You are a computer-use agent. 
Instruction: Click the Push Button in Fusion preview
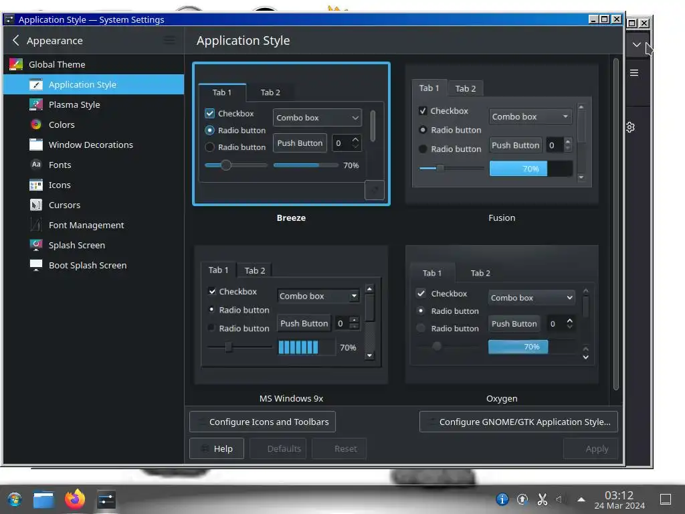516,145
